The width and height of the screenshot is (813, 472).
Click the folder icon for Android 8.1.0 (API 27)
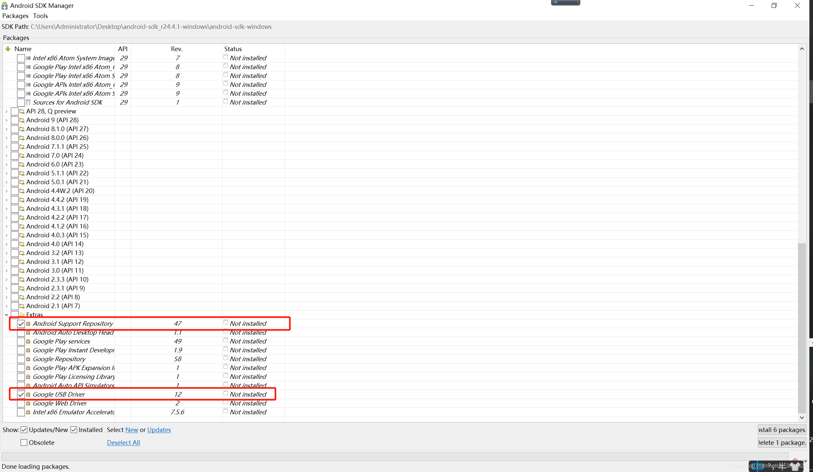click(x=22, y=129)
